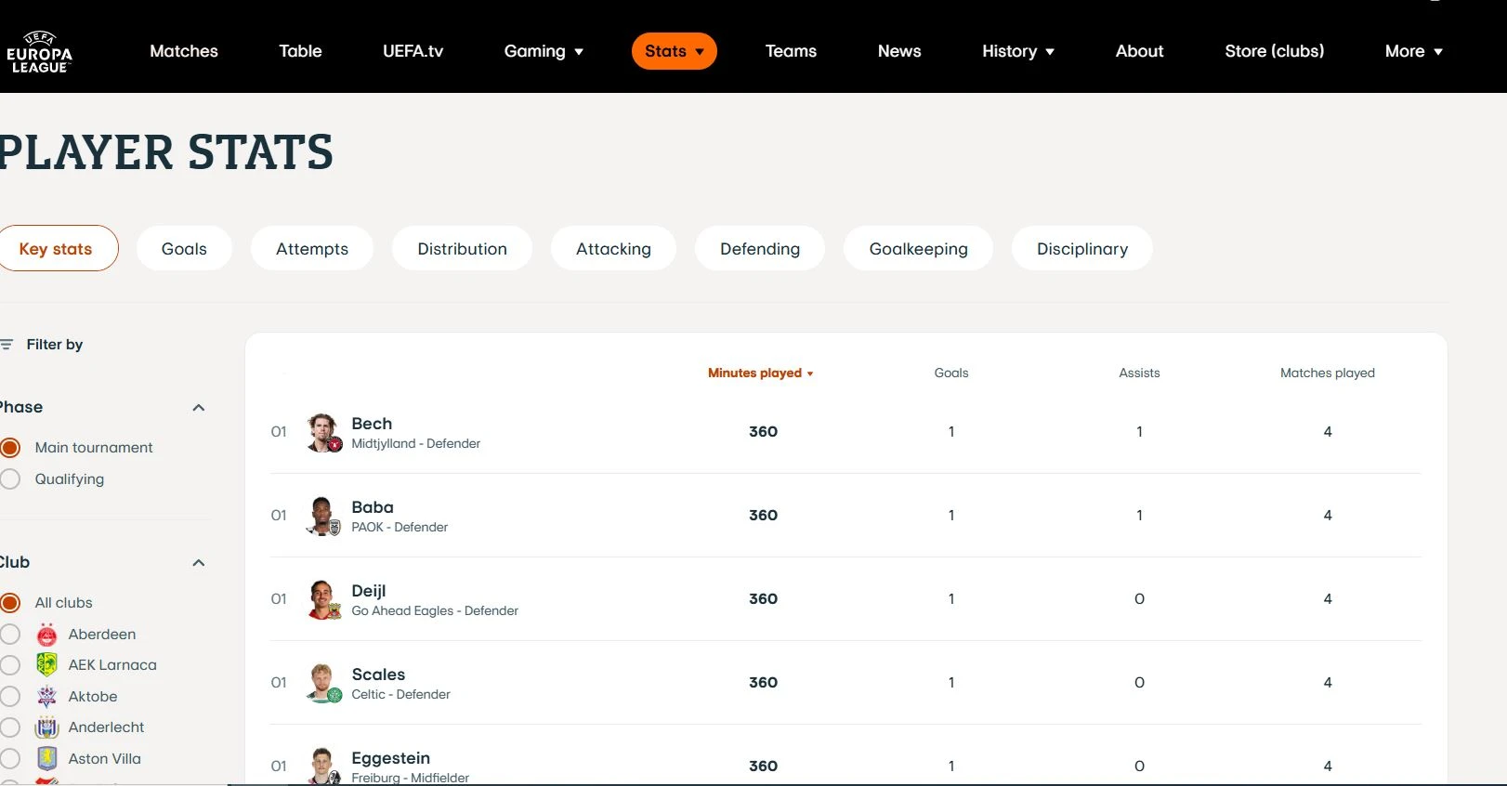Collapse the Club filter section
This screenshot has height=786, width=1507.
pos(198,563)
